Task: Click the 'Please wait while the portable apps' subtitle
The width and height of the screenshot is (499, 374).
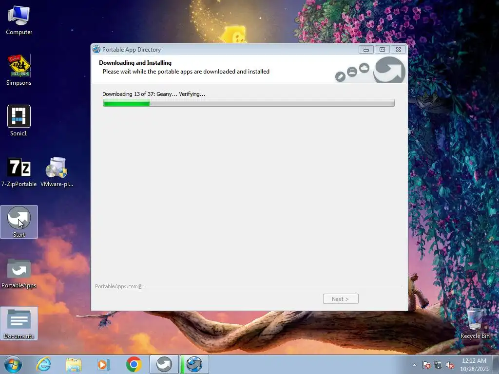Action: click(186, 72)
